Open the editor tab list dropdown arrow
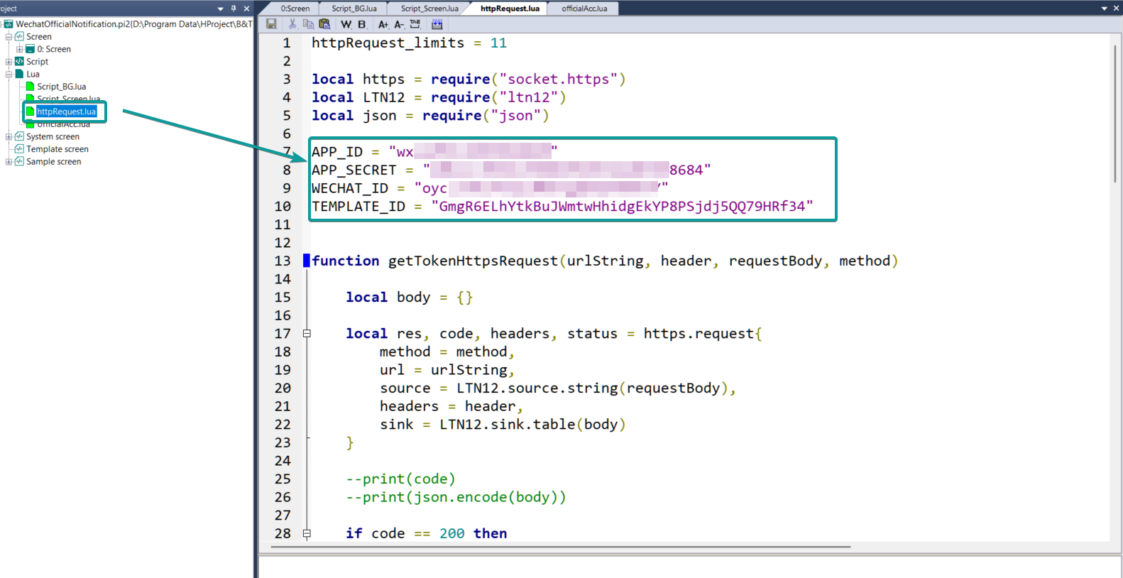This screenshot has width=1123, height=578. click(x=1105, y=9)
